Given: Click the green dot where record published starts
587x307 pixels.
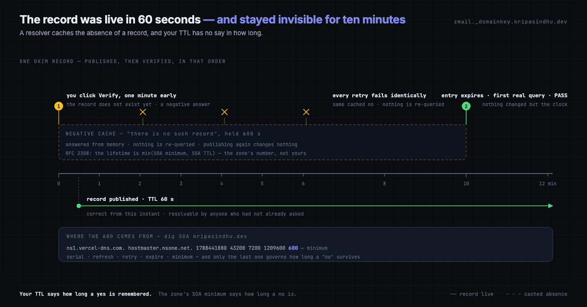Looking at the screenshot, I should tap(79, 206).
